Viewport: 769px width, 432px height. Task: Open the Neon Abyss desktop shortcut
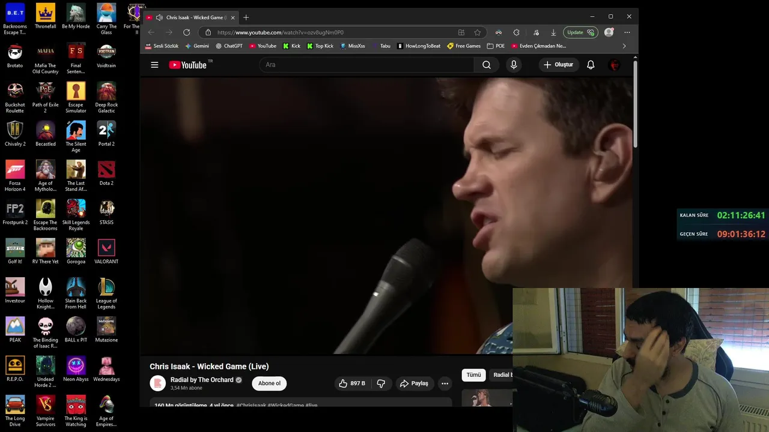76,369
